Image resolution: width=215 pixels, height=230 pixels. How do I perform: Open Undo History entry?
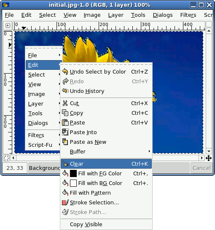click(x=106, y=91)
